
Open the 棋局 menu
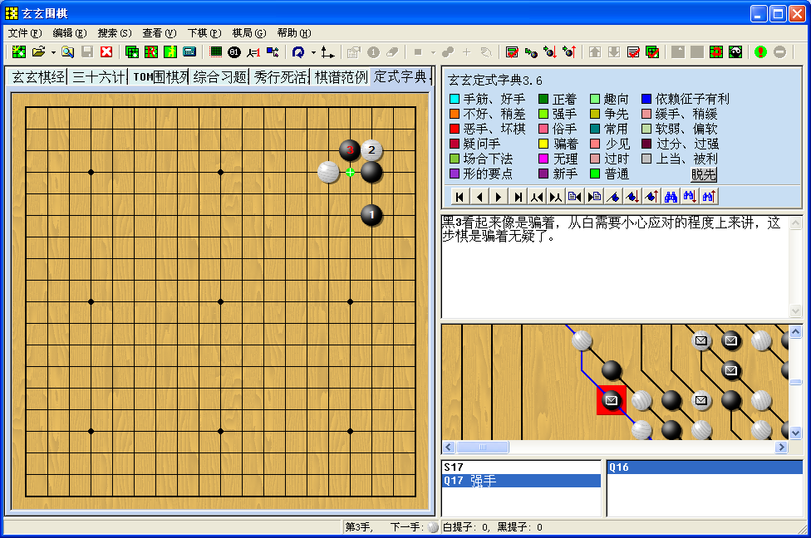[248, 33]
